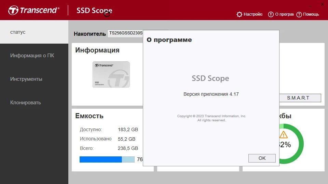This screenshot has height=184, width=328.
Task: Click the Transcend logo in header
Action: point(34,10)
